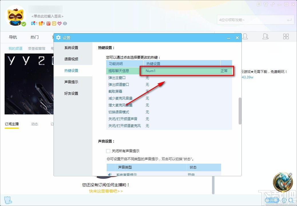Click the 功能说明 column header
Image resolution: width=297 pixels, height=206 pixels.
pyautogui.click(x=125, y=64)
